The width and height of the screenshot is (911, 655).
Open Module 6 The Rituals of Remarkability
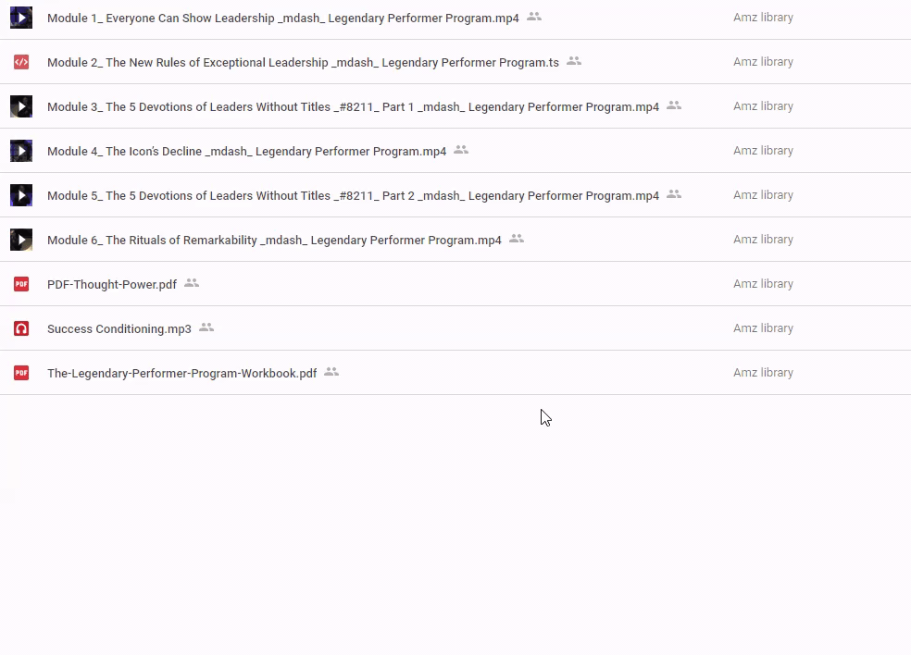(274, 241)
